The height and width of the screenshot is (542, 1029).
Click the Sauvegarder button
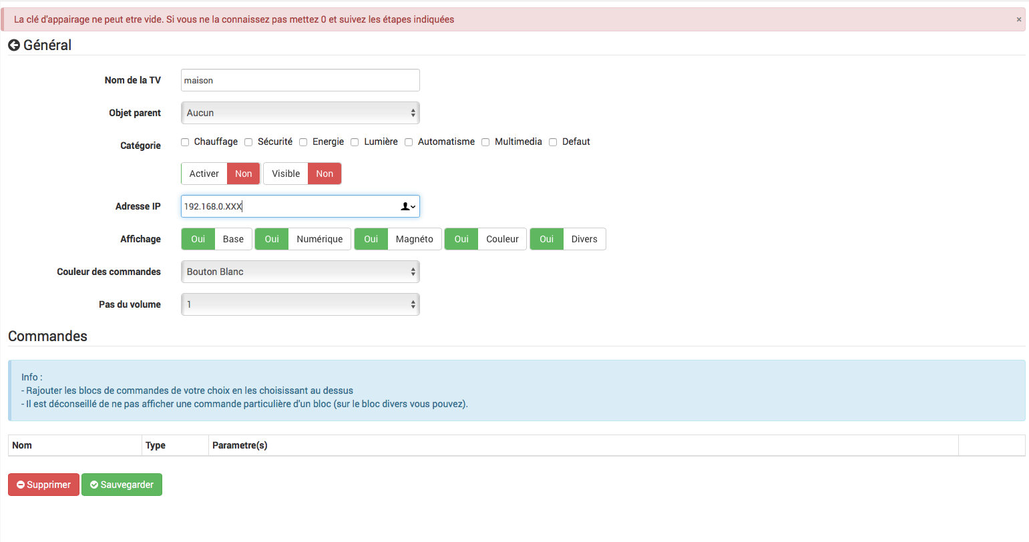[122, 485]
